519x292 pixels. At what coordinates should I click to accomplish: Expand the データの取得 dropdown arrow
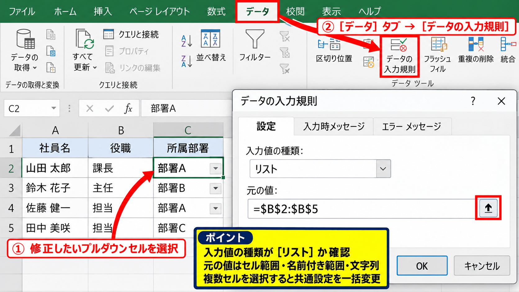[35, 68]
